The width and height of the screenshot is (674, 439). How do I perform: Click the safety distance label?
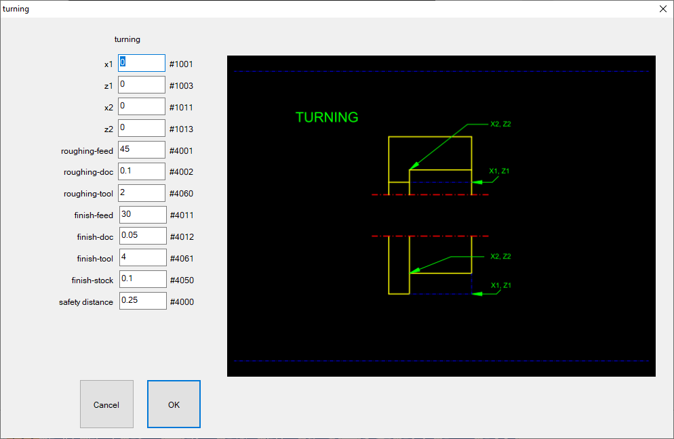(86, 302)
